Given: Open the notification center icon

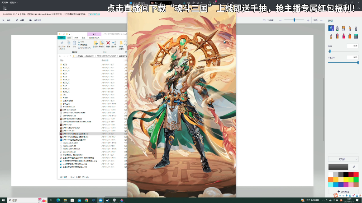Looking at the screenshot, I should 357,200.
